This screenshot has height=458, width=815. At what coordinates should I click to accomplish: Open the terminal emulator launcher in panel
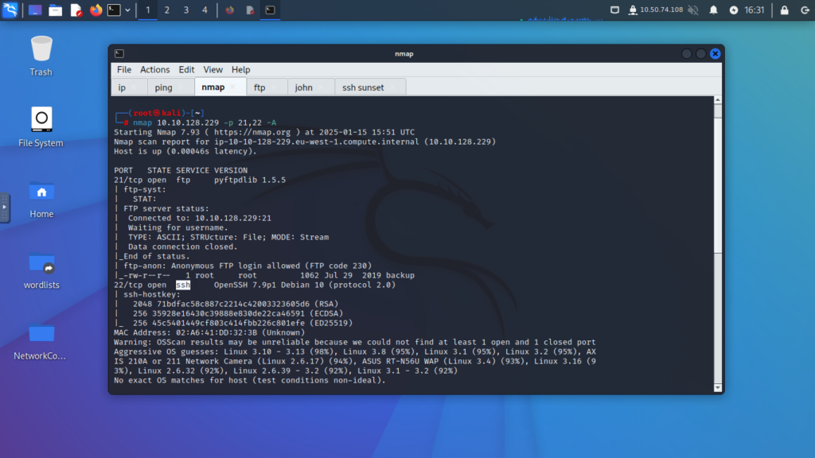coord(115,10)
